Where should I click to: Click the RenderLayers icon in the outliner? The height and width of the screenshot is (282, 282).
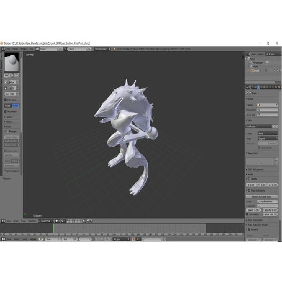252,63
